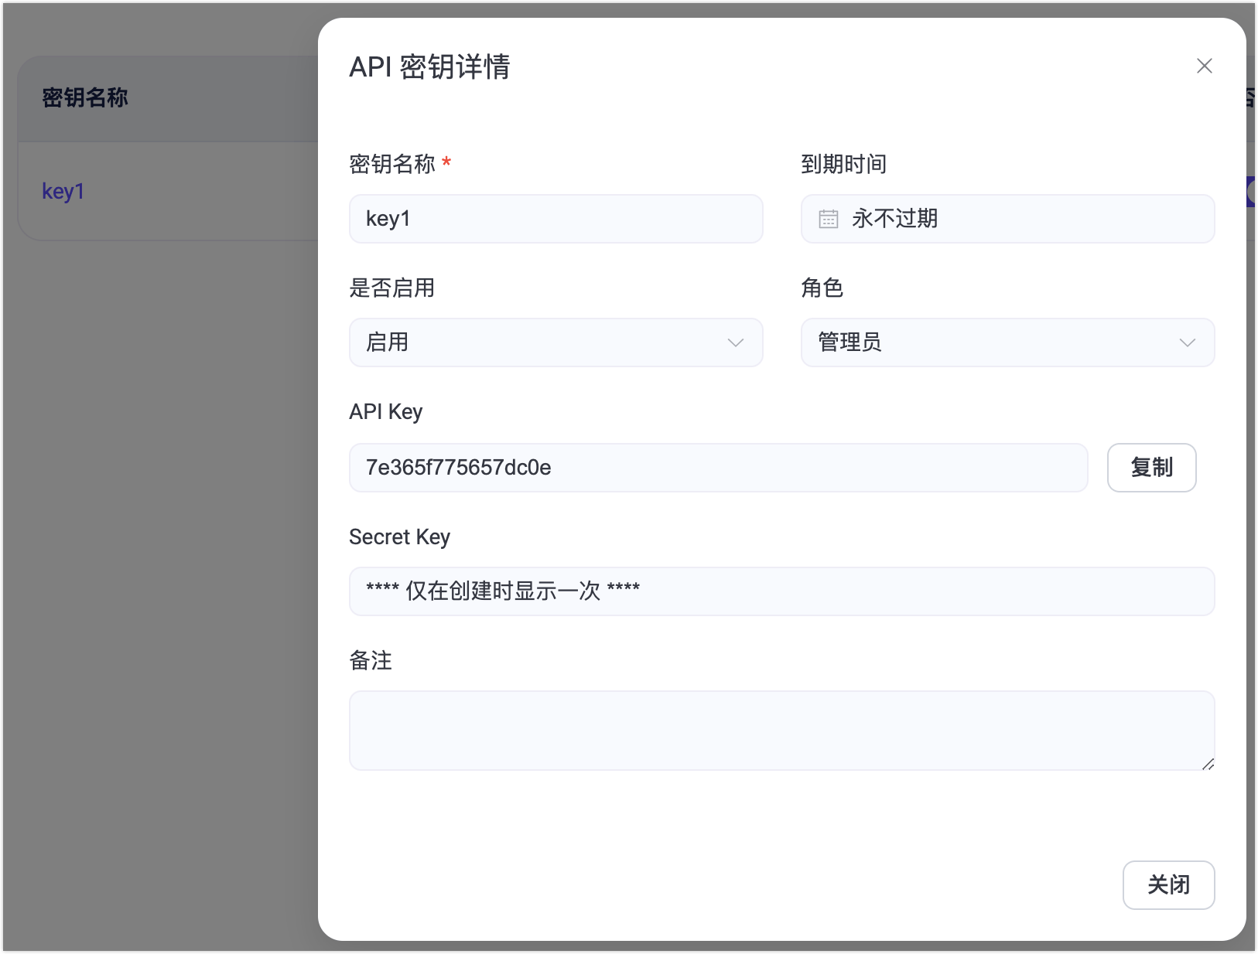Viewport: 1258px width, 954px height.
Task: Close the API 密钥详情 dialog with X icon
Action: pos(1204,66)
